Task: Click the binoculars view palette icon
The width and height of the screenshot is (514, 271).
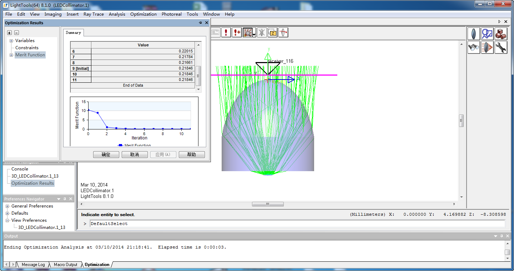Action: 474,47
